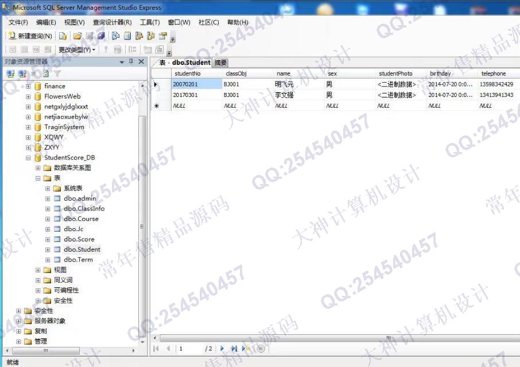Open the Change Type (更改类型) dropdown
The height and width of the screenshot is (367, 520).
(x=77, y=50)
